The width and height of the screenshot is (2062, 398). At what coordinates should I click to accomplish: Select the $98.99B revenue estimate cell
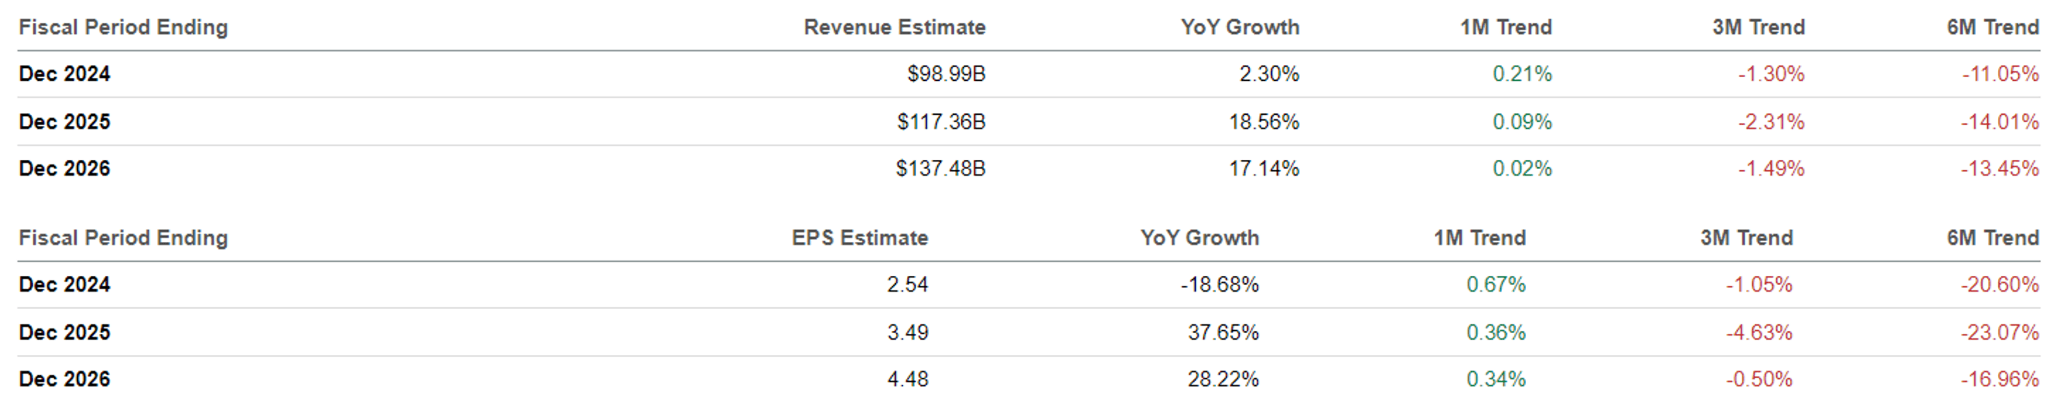coord(945,73)
